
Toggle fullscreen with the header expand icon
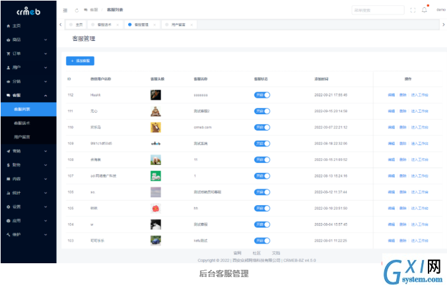pos(413,11)
